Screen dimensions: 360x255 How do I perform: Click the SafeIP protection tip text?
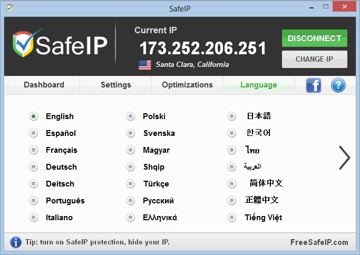[x=98, y=242]
